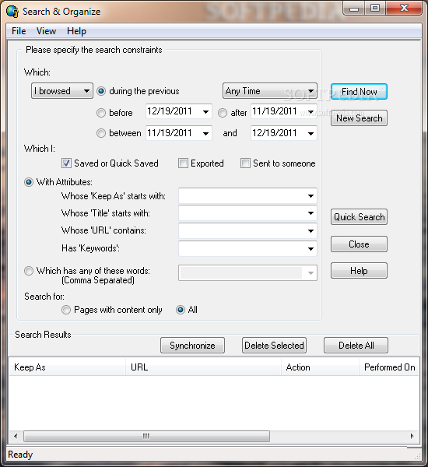Select the 'before' date radio button

(101, 113)
